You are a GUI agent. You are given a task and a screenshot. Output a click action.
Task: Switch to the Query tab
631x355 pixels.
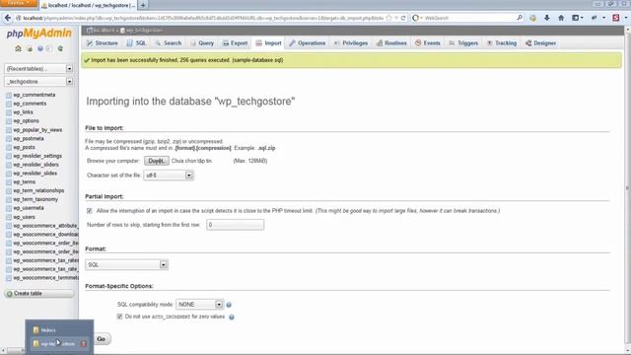(x=202, y=43)
